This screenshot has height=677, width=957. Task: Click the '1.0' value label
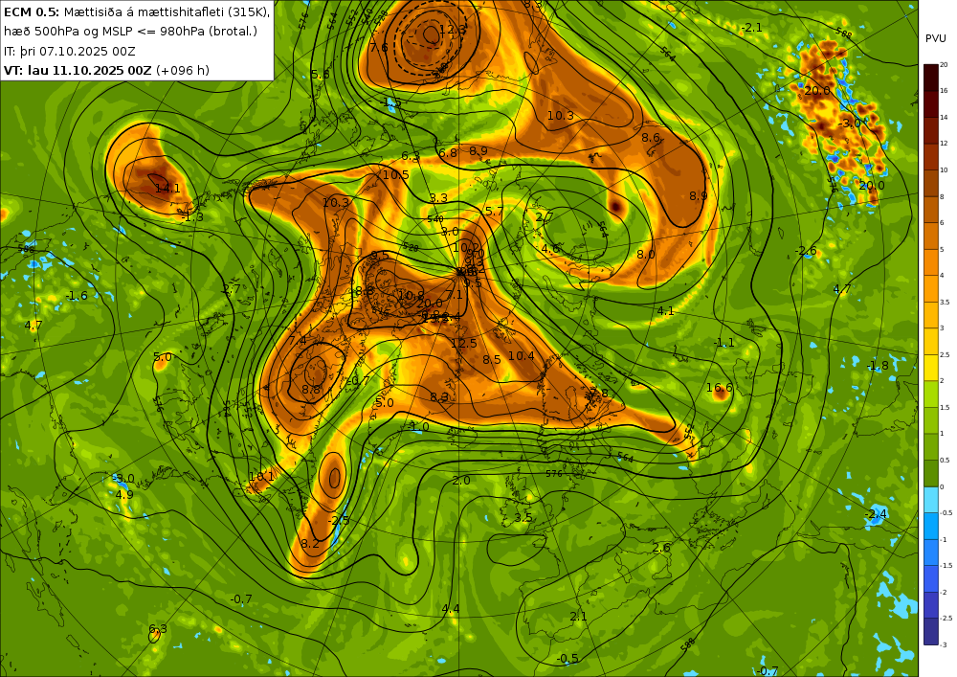[420, 426]
